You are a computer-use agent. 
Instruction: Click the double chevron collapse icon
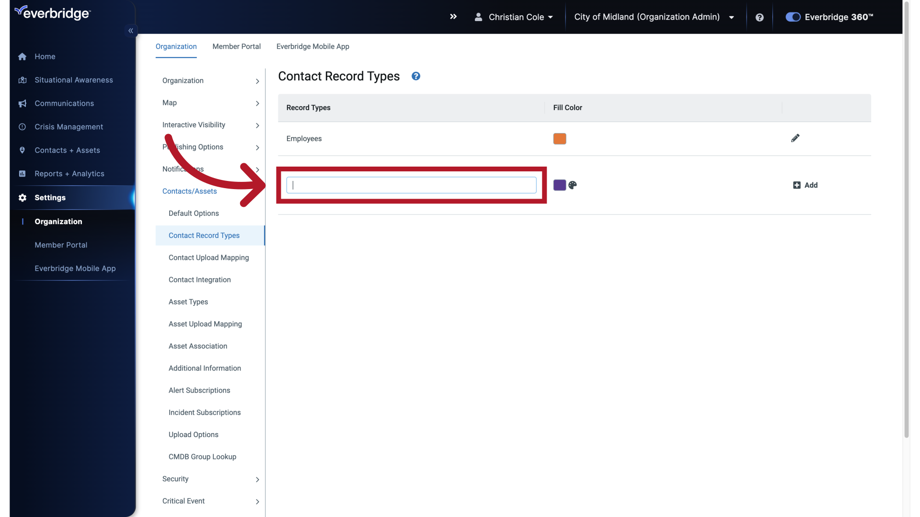tap(131, 30)
